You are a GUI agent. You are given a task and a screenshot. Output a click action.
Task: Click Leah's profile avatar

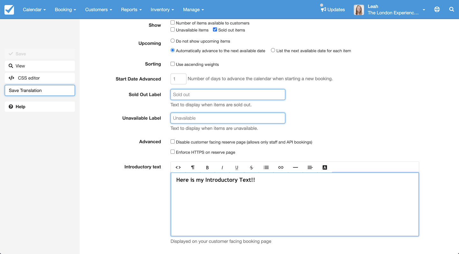(x=359, y=10)
